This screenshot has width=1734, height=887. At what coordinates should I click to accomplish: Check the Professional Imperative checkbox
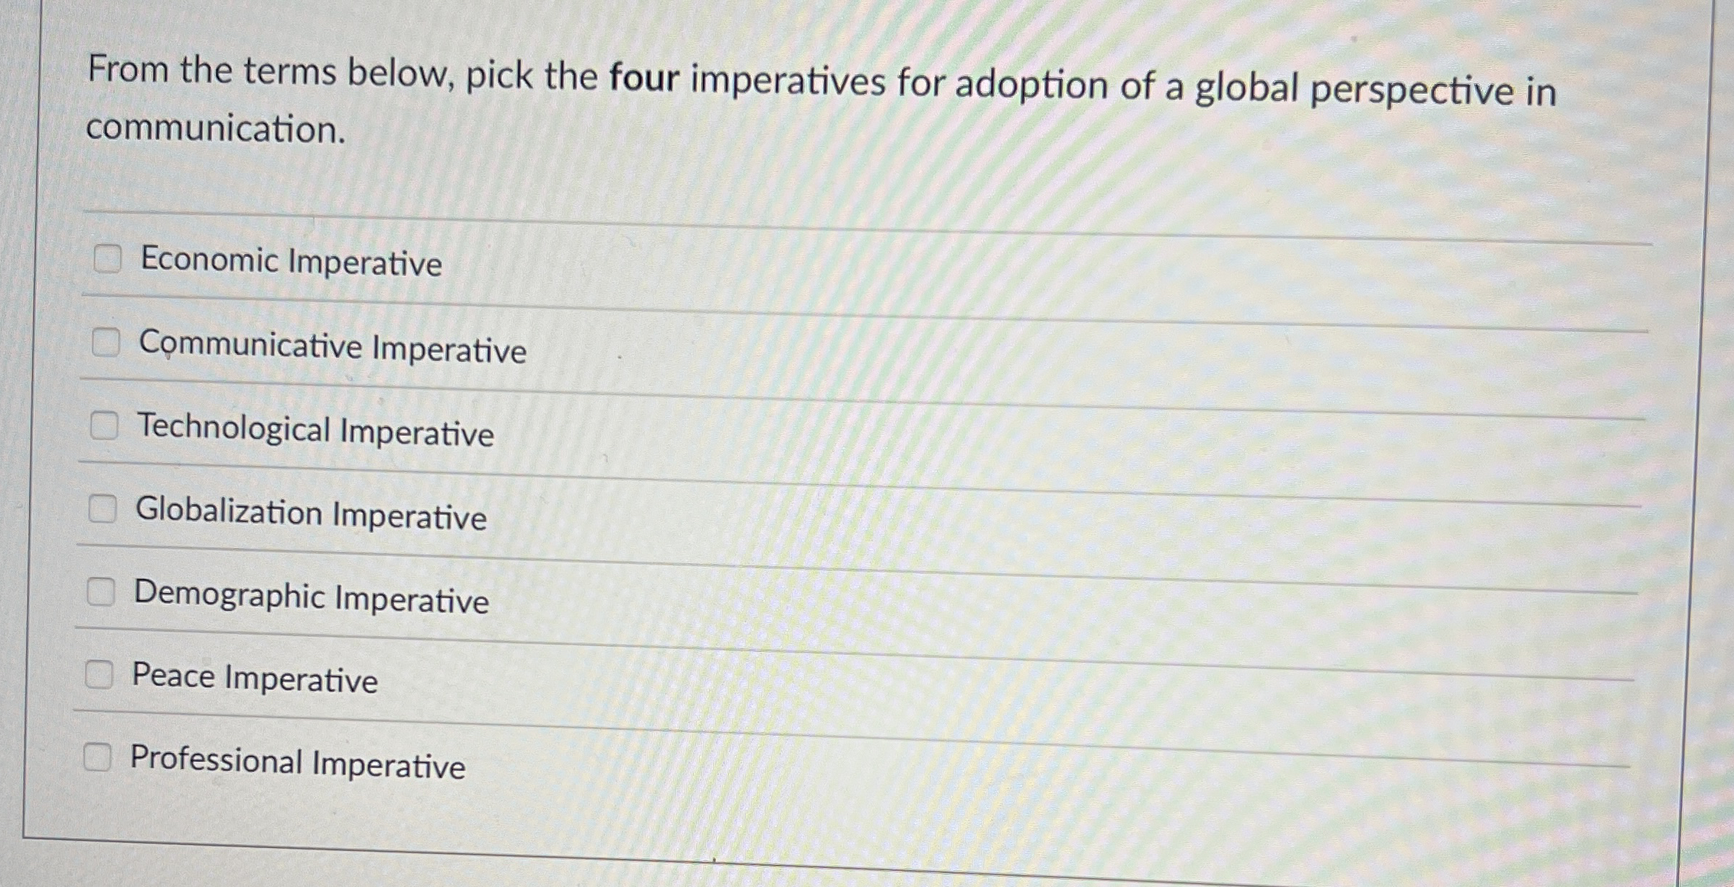pyautogui.click(x=97, y=757)
